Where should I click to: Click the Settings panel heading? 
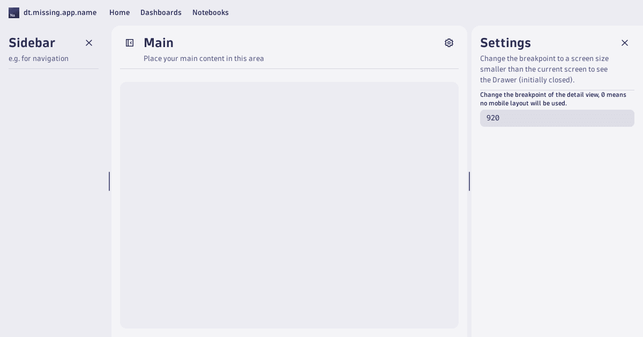click(x=505, y=43)
